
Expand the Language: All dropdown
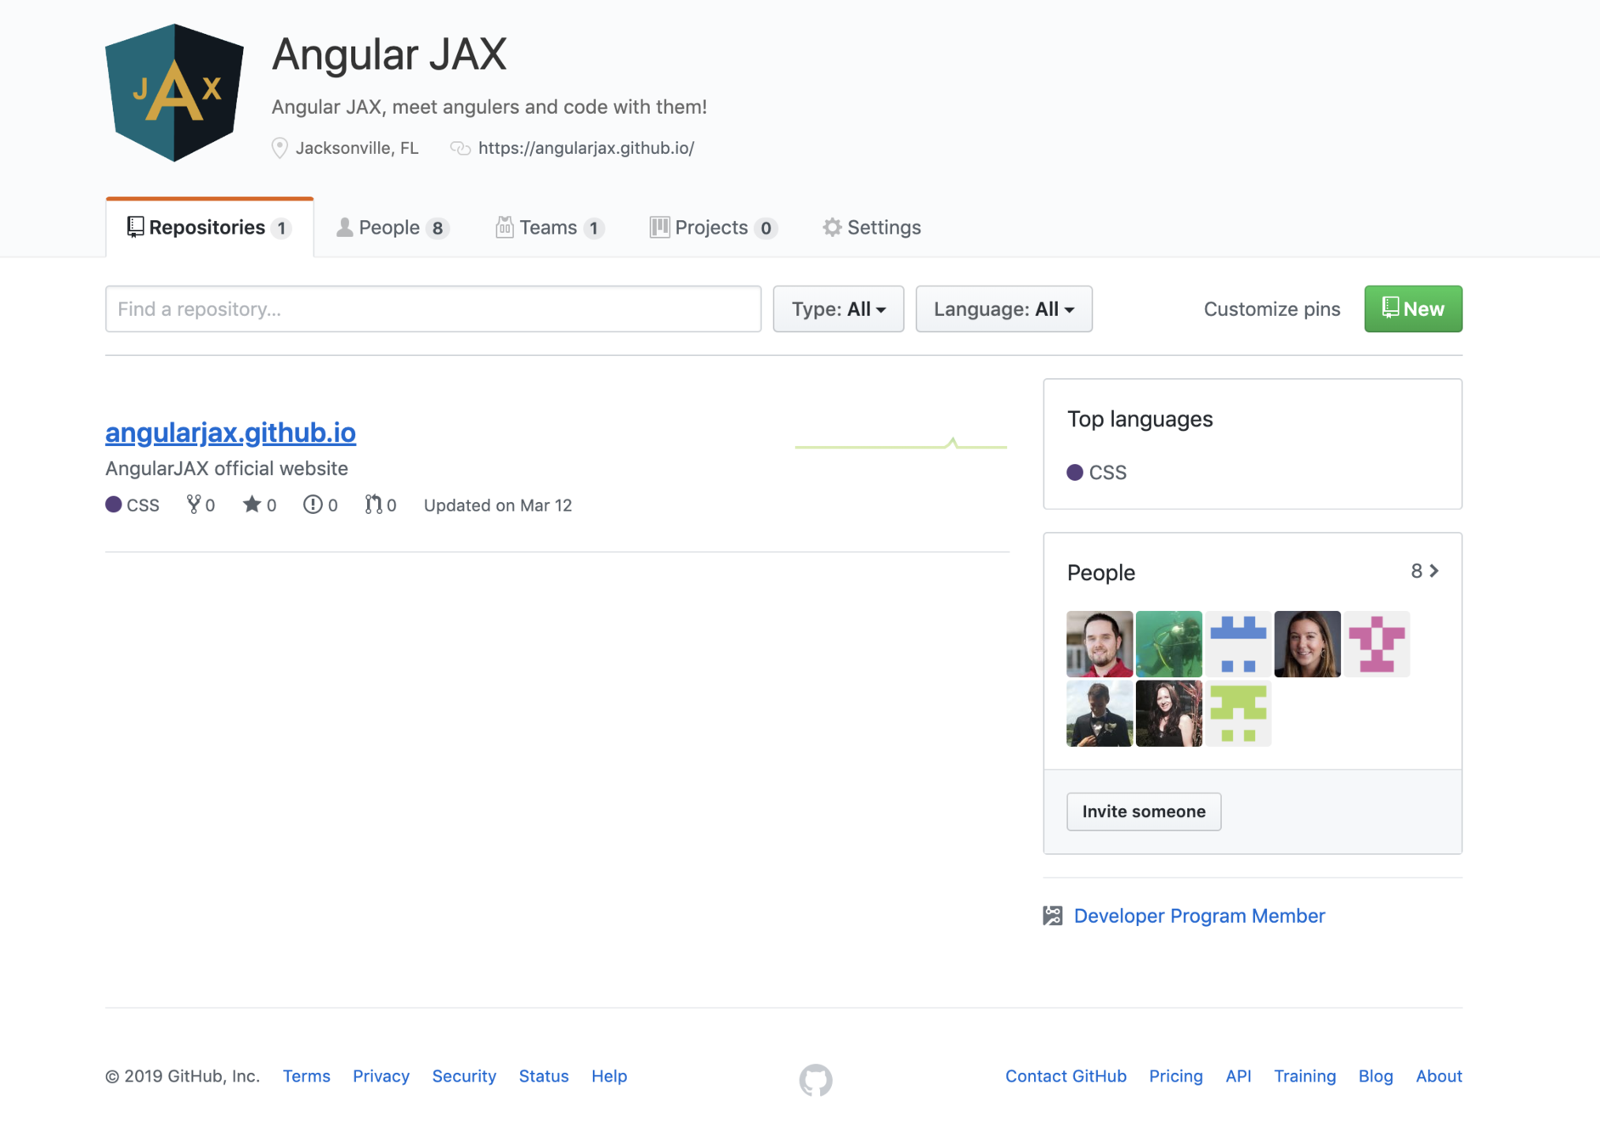(1004, 309)
